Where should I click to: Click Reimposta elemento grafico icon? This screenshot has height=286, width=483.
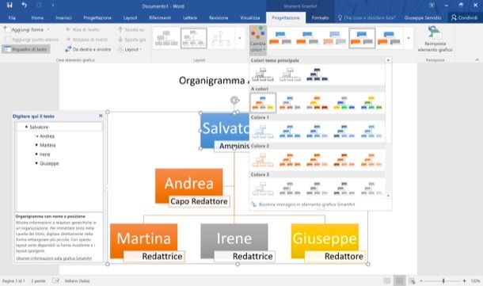435,32
